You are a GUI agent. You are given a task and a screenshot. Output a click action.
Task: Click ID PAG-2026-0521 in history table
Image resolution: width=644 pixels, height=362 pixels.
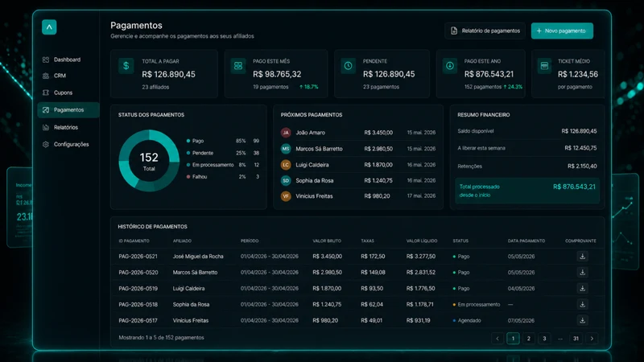(138, 257)
